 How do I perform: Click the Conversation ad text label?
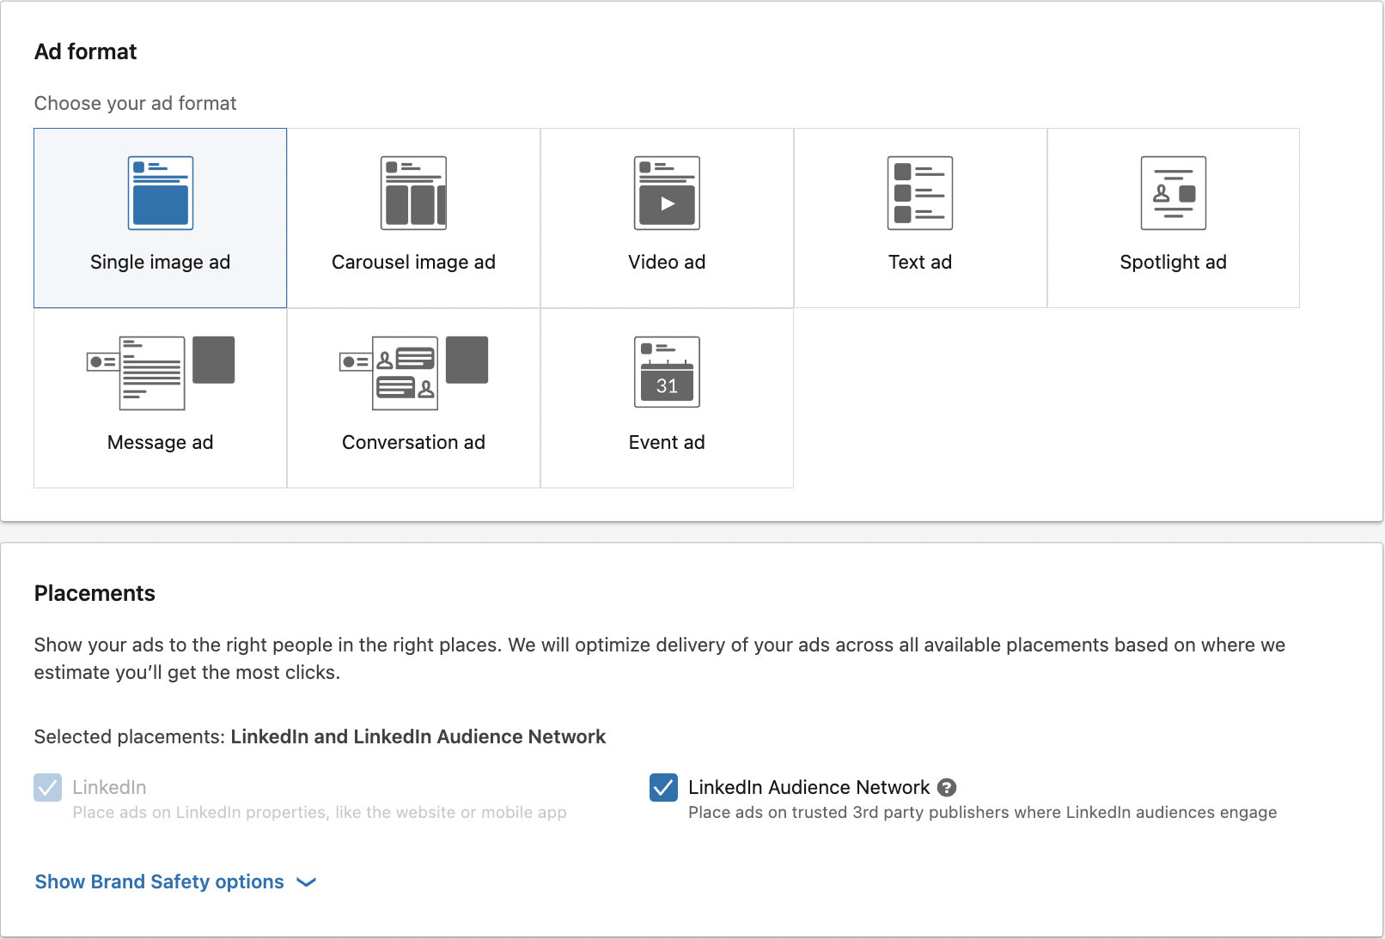coord(413,442)
